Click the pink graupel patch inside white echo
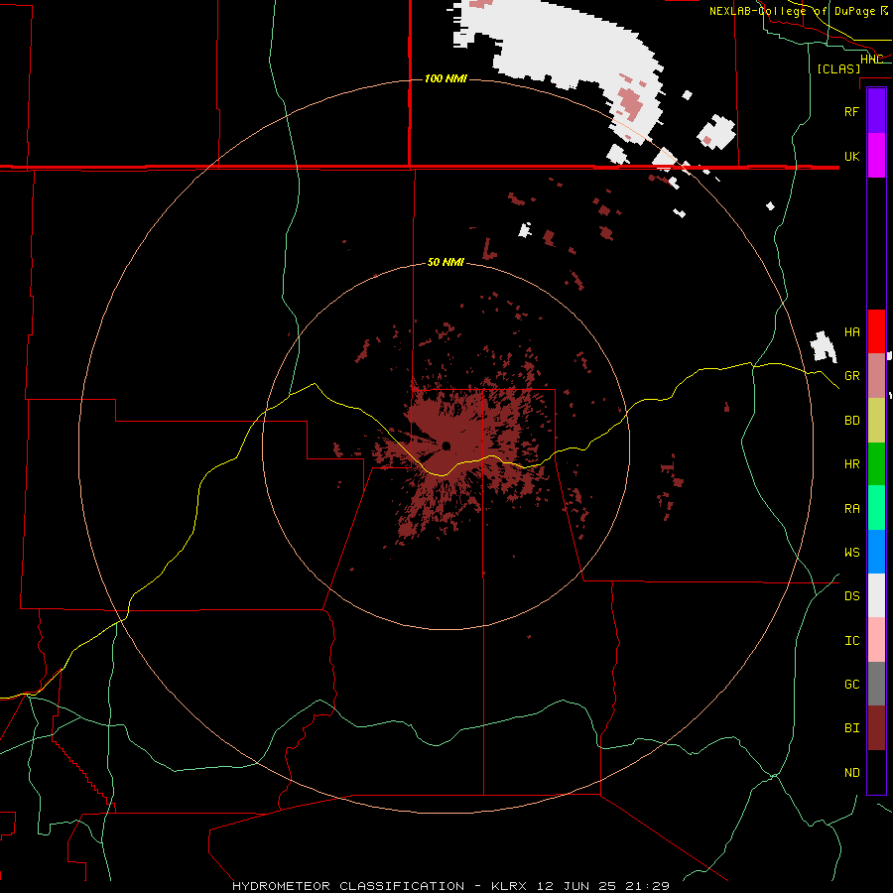 point(630,102)
